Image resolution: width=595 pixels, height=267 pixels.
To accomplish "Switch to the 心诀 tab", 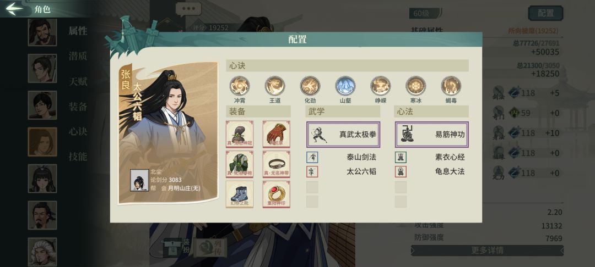I will (x=78, y=132).
